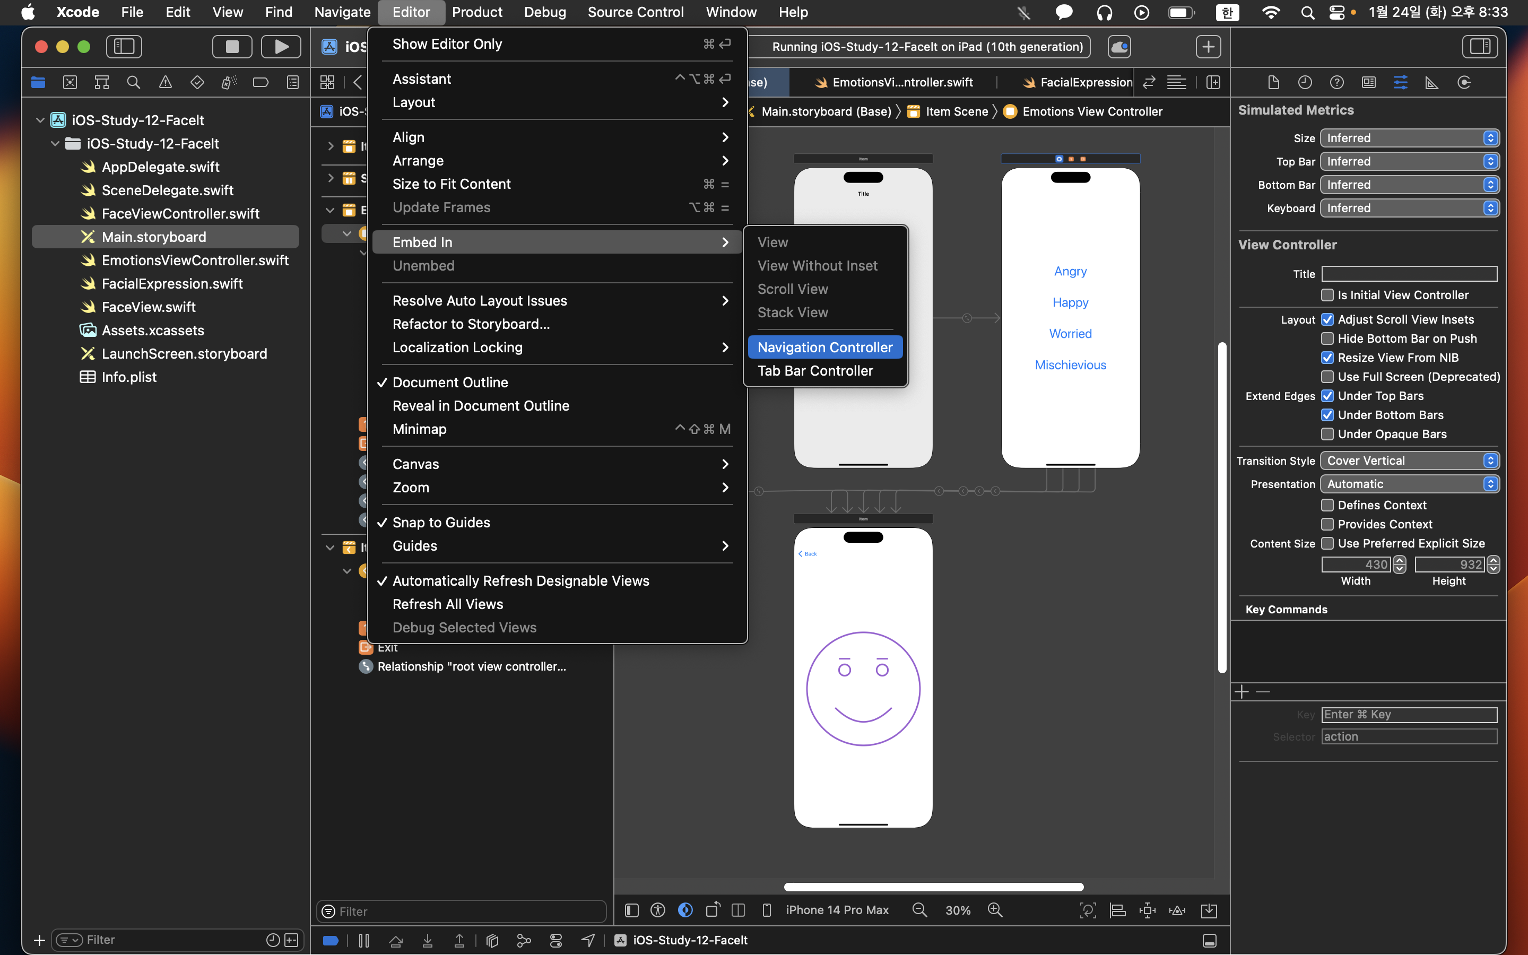
Task: Click the Stop button in toolbar
Action: tap(232, 47)
